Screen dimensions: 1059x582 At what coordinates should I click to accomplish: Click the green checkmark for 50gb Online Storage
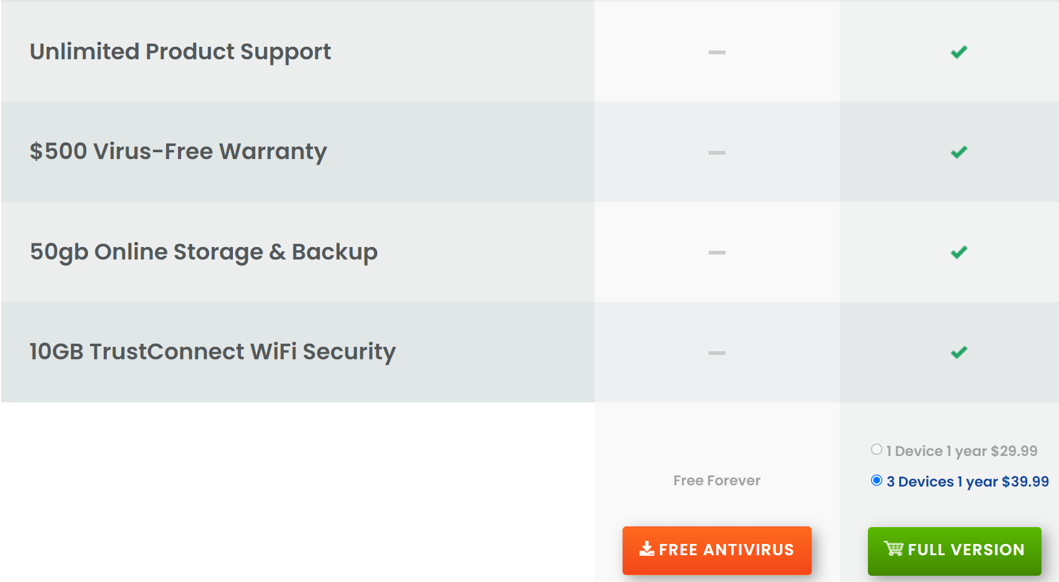(959, 253)
